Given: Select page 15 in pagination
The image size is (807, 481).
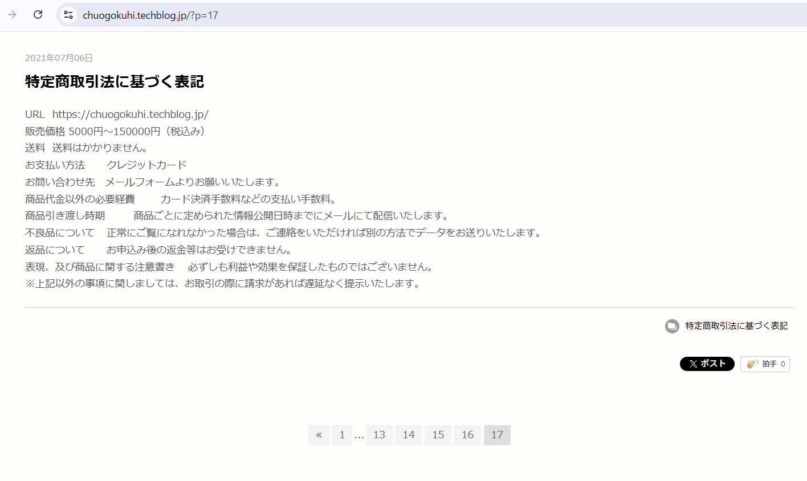Looking at the screenshot, I should [x=438, y=435].
